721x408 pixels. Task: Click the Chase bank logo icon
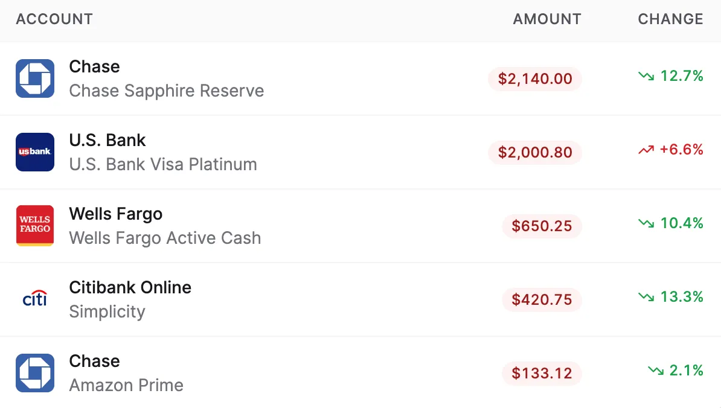click(x=34, y=78)
